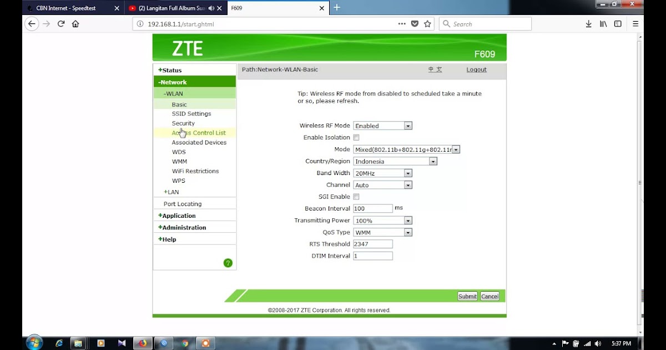The width and height of the screenshot is (666, 350).
Task: Open Windows Explorer folder in taskbar
Action: (79, 343)
